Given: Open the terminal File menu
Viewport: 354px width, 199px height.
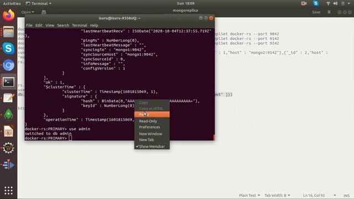Looking at the screenshot, I should click(x=29, y=25).
